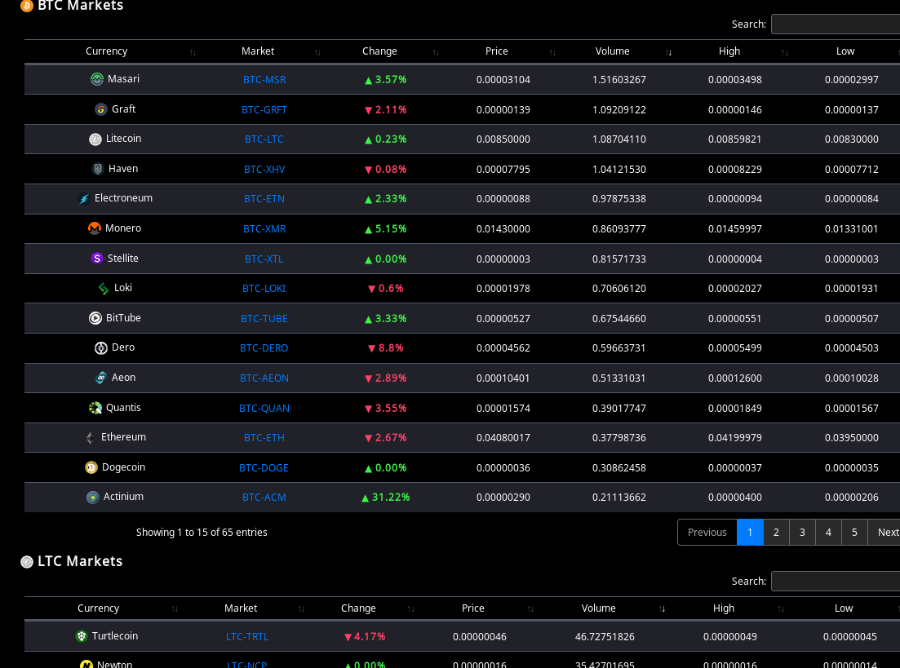Click the Litecoin logo beside LTC Markets
The image size is (900, 668).
pyautogui.click(x=26, y=562)
